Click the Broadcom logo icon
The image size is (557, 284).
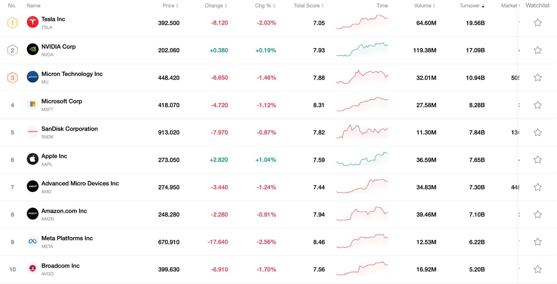[x=33, y=269]
